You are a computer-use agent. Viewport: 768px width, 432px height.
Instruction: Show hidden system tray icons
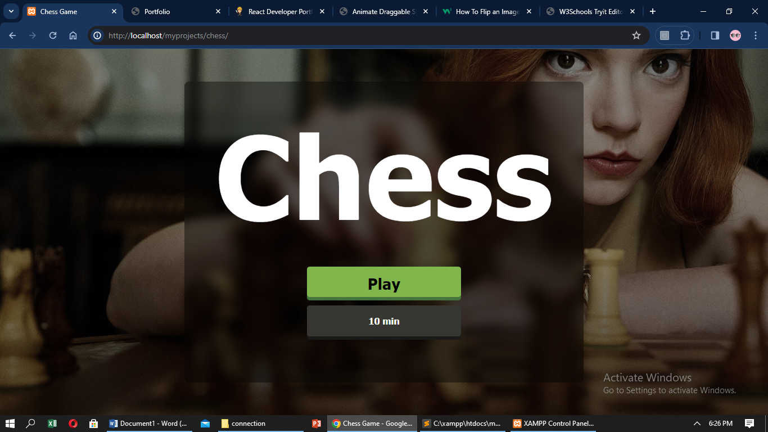(697, 424)
